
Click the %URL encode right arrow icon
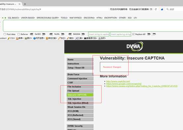pos(63,34)
